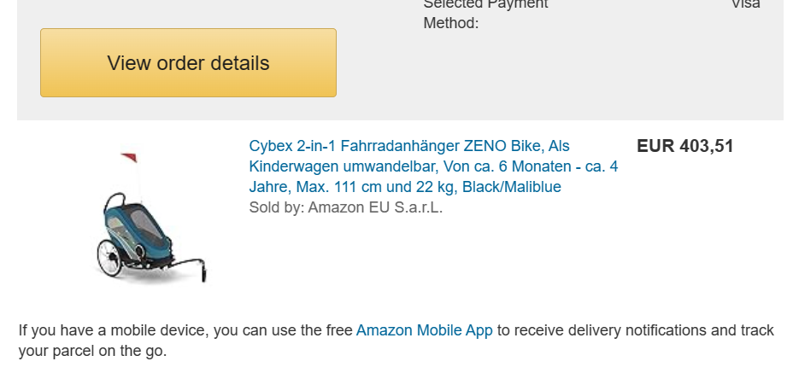
Task: Click the Amazon EU S.a.r.L. seller name
Action: [x=375, y=207]
